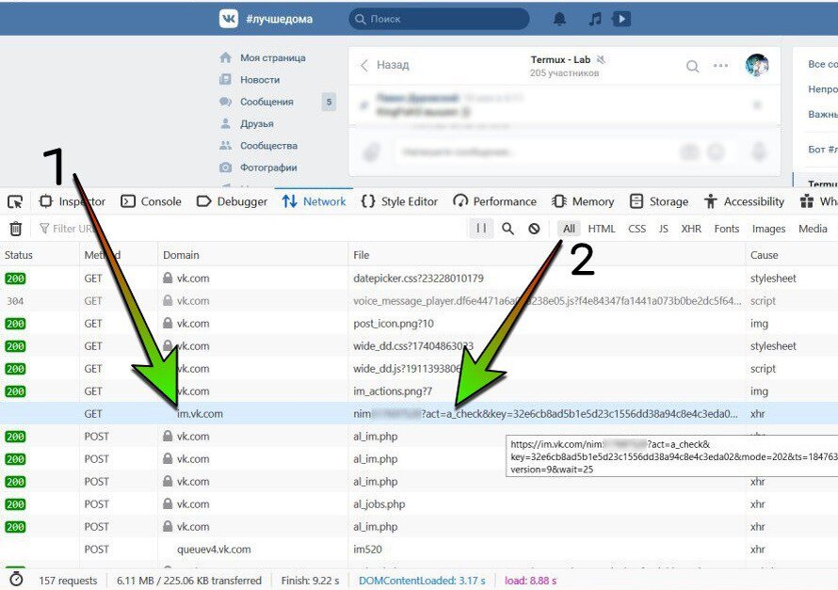The width and height of the screenshot is (838, 590).
Task: Sort by the File column header
Action: pyautogui.click(x=546, y=255)
